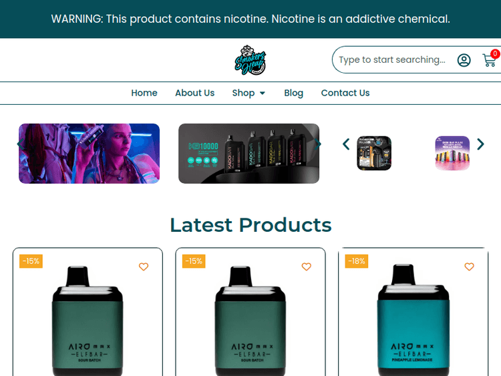Click the search input field
Screen dimensions: 501x376
point(391,60)
